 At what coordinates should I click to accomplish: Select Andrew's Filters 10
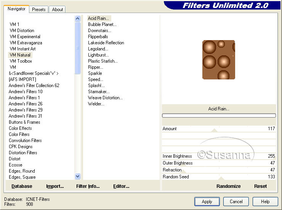tap(26, 92)
